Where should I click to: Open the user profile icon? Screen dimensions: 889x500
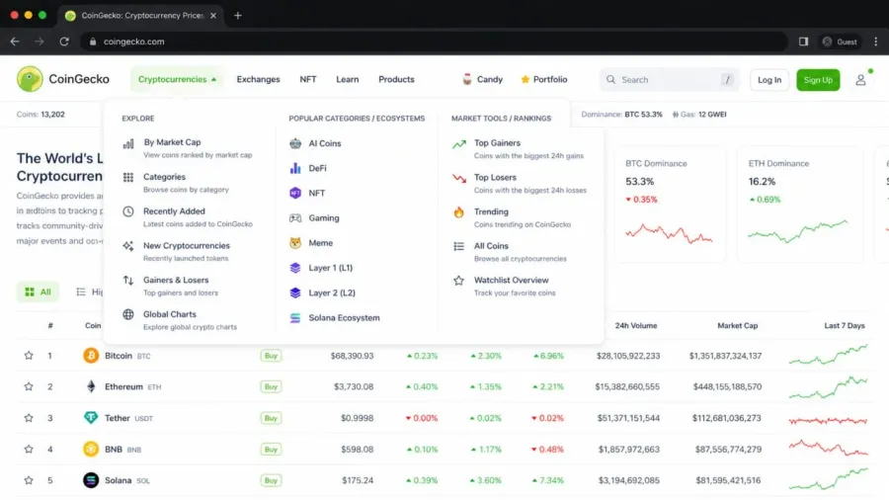860,80
